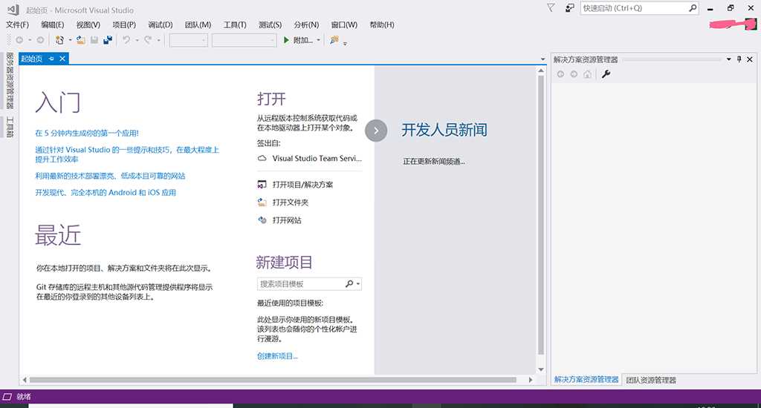Click the cloud icon beside Visual Studio Team Servi...
The image size is (761, 408).
262,159
